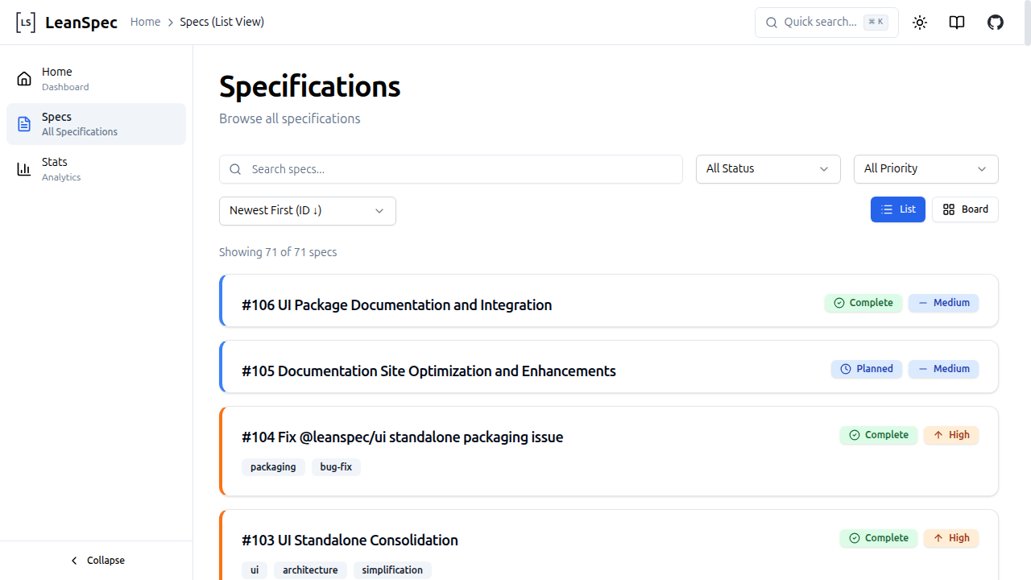Select Specs (List View) breadcrumb item

tap(222, 22)
